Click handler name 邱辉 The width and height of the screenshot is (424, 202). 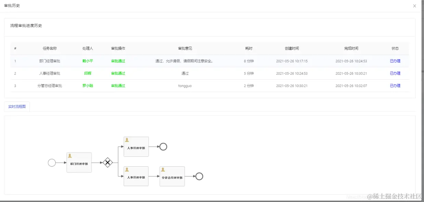tap(88, 73)
